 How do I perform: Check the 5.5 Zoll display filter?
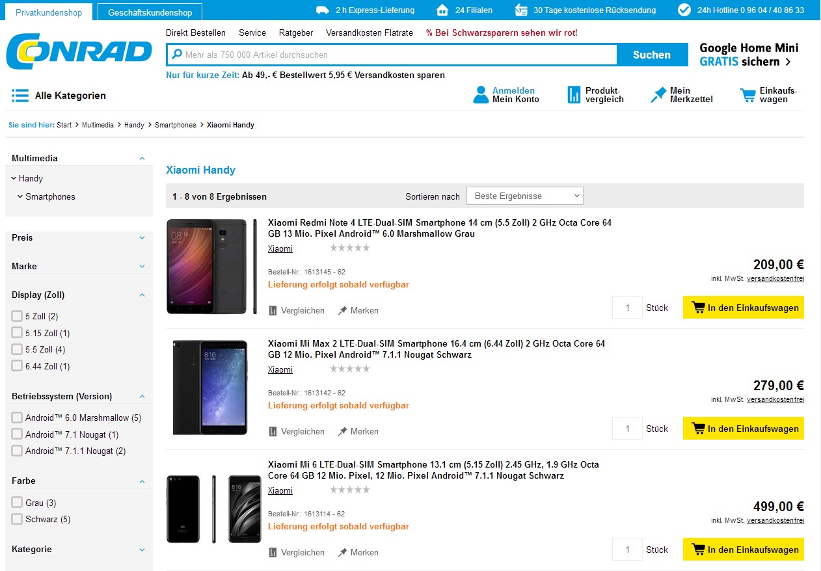click(17, 349)
